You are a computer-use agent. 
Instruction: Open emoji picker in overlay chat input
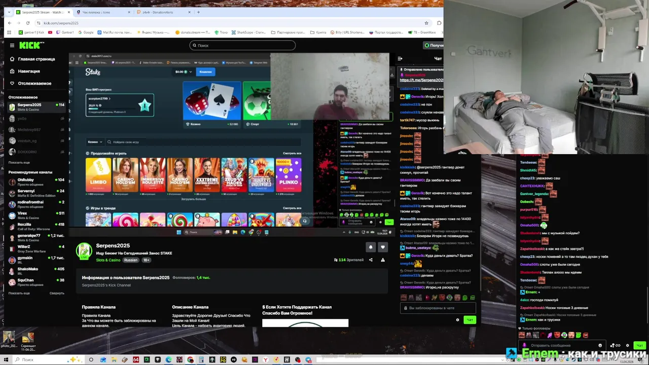pyautogui.click(x=600, y=345)
